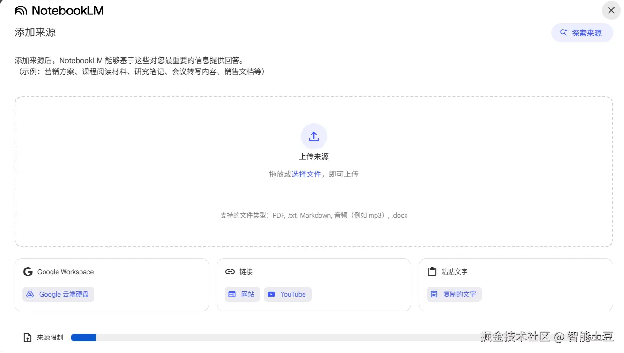Image resolution: width=624 pixels, height=353 pixels.
Task: Click the upload arrow icon
Action: click(x=314, y=136)
